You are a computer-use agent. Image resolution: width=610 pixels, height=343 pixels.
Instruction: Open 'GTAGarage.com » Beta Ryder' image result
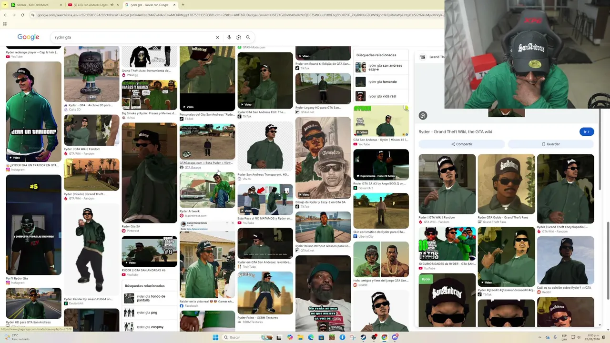(x=207, y=141)
